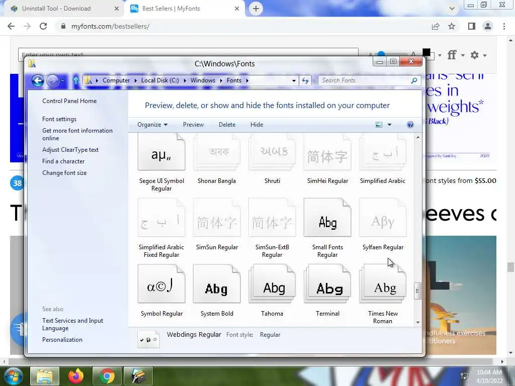Select the Times New Roman font icon

tap(383, 284)
